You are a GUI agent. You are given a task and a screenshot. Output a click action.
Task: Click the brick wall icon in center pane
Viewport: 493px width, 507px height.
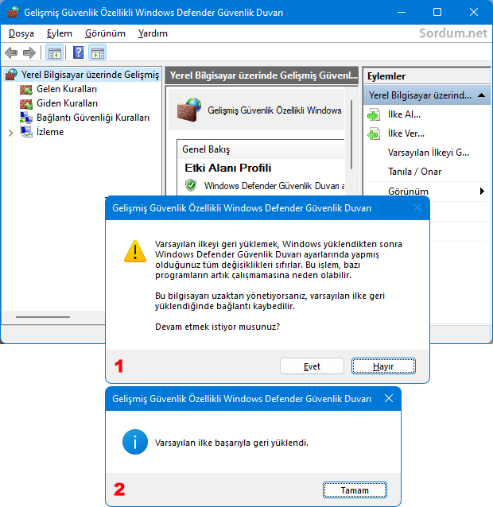[x=189, y=110]
